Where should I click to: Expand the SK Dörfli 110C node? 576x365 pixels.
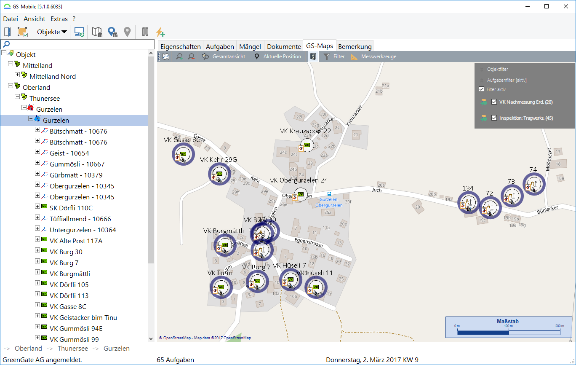pyautogui.click(x=37, y=206)
